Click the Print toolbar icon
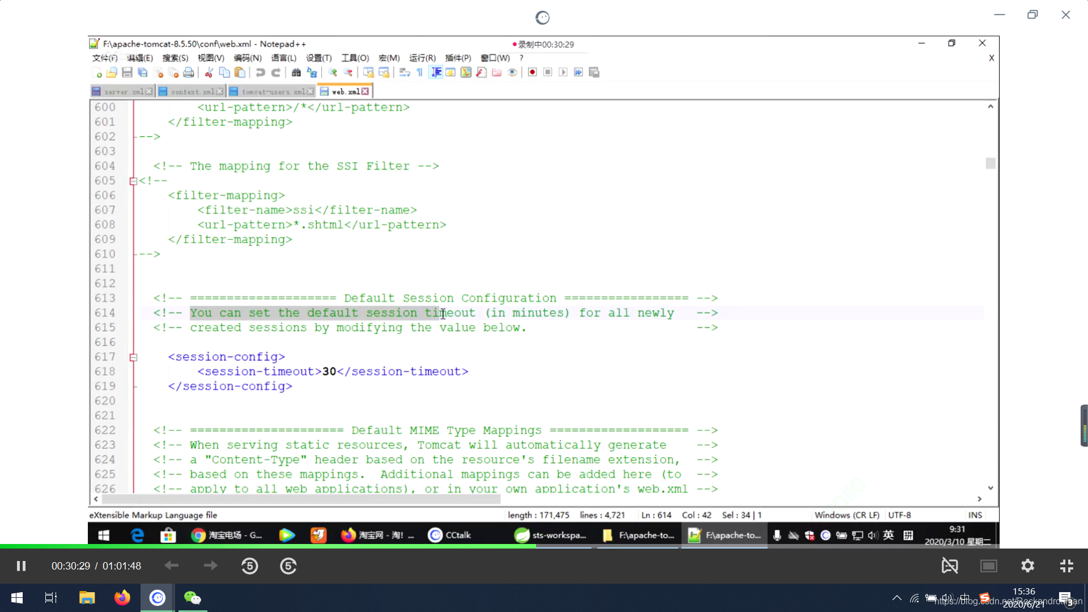Viewport: 1088px width, 612px height. pos(189,73)
